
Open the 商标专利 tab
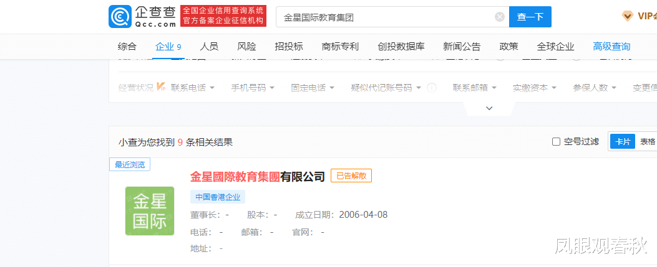(340, 47)
